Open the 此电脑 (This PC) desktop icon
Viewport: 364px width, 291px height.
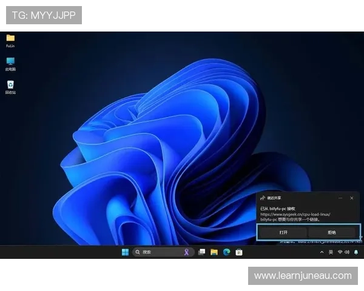pos(10,62)
